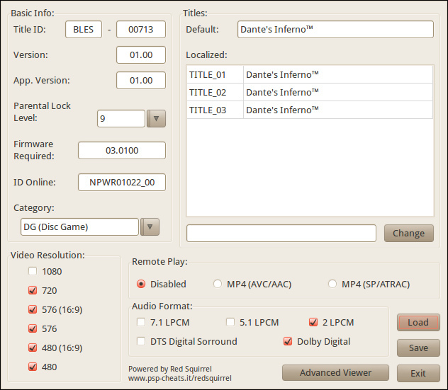The width and height of the screenshot is (448, 390).
Task: Select MP4 (SP/ATRAC) remote play
Action: coord(332,284)
